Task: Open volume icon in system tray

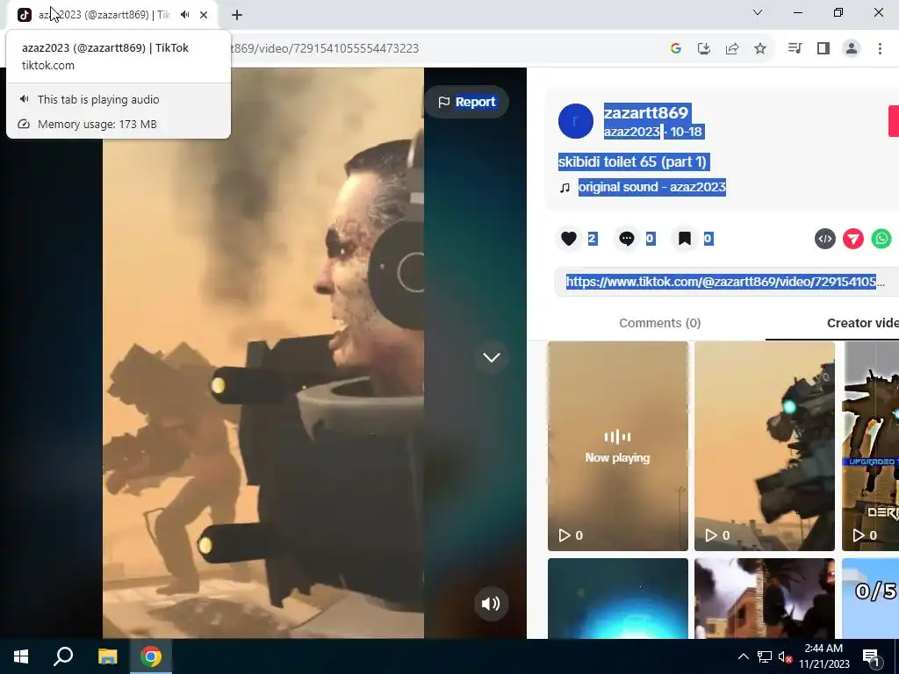Action: click(x=785, y=657)
